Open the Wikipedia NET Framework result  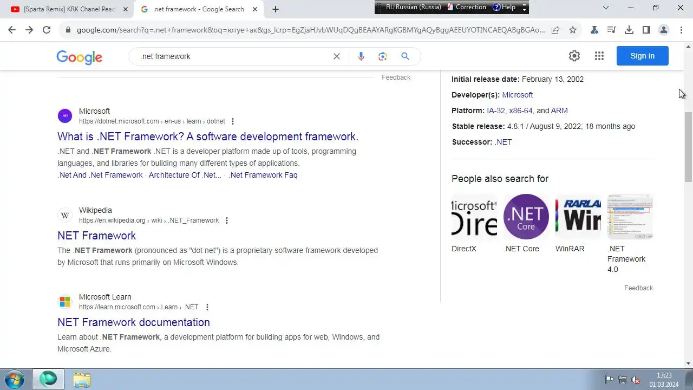click(x=97, y=236)
